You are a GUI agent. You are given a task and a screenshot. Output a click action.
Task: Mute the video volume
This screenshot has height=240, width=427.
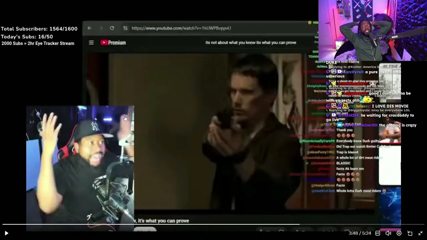(x=388, y=233)
